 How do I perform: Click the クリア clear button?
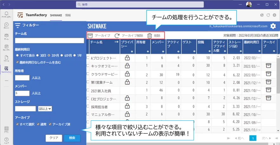[54, 138]
